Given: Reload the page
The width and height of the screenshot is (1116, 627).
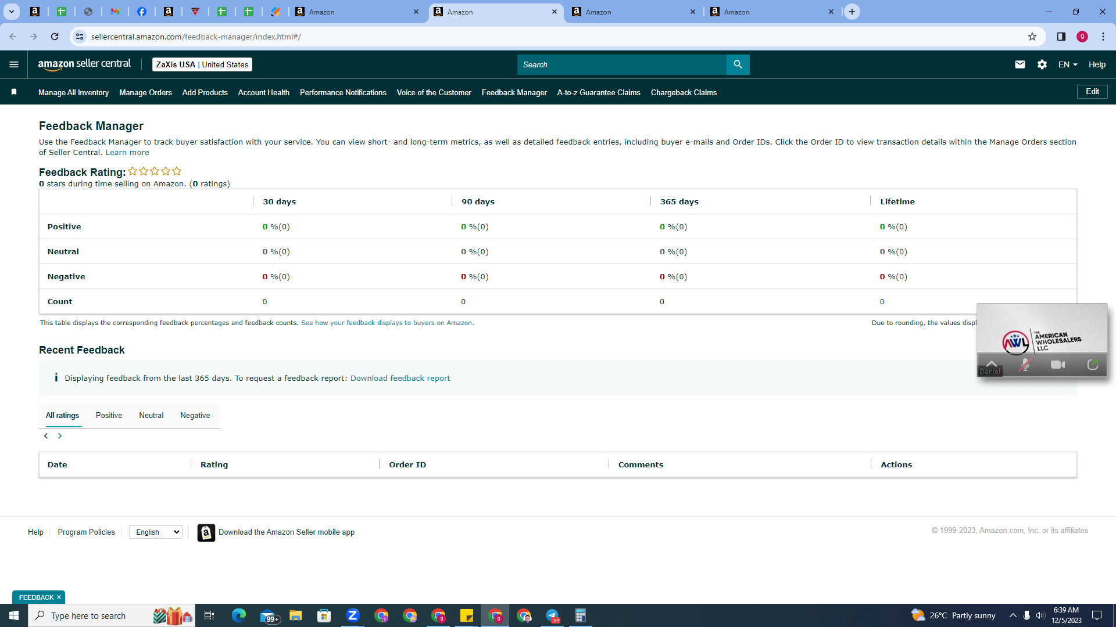Looking at the screenshot, I should 55,37.
